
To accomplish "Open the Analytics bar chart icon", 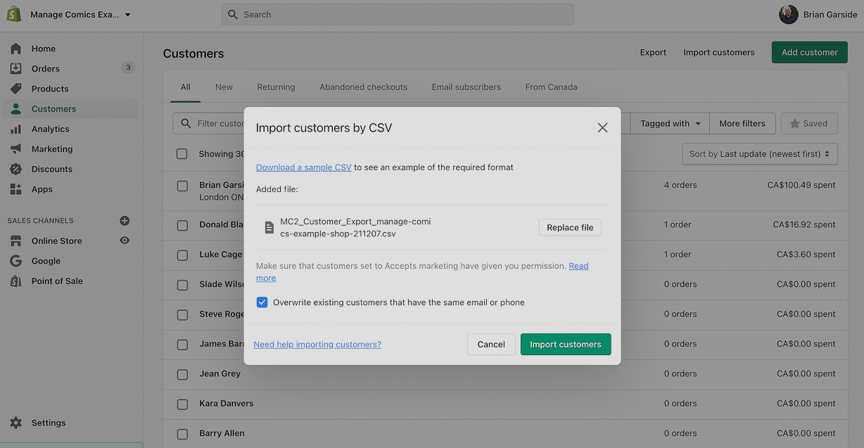I will pyautogui.click(x=15, y=129).
